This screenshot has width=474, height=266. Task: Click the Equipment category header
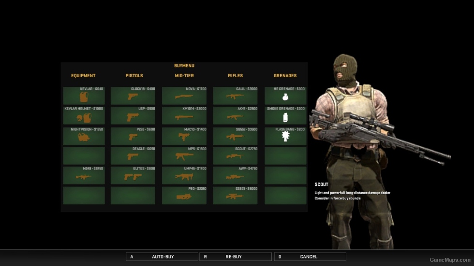click(x=83, y=76)
